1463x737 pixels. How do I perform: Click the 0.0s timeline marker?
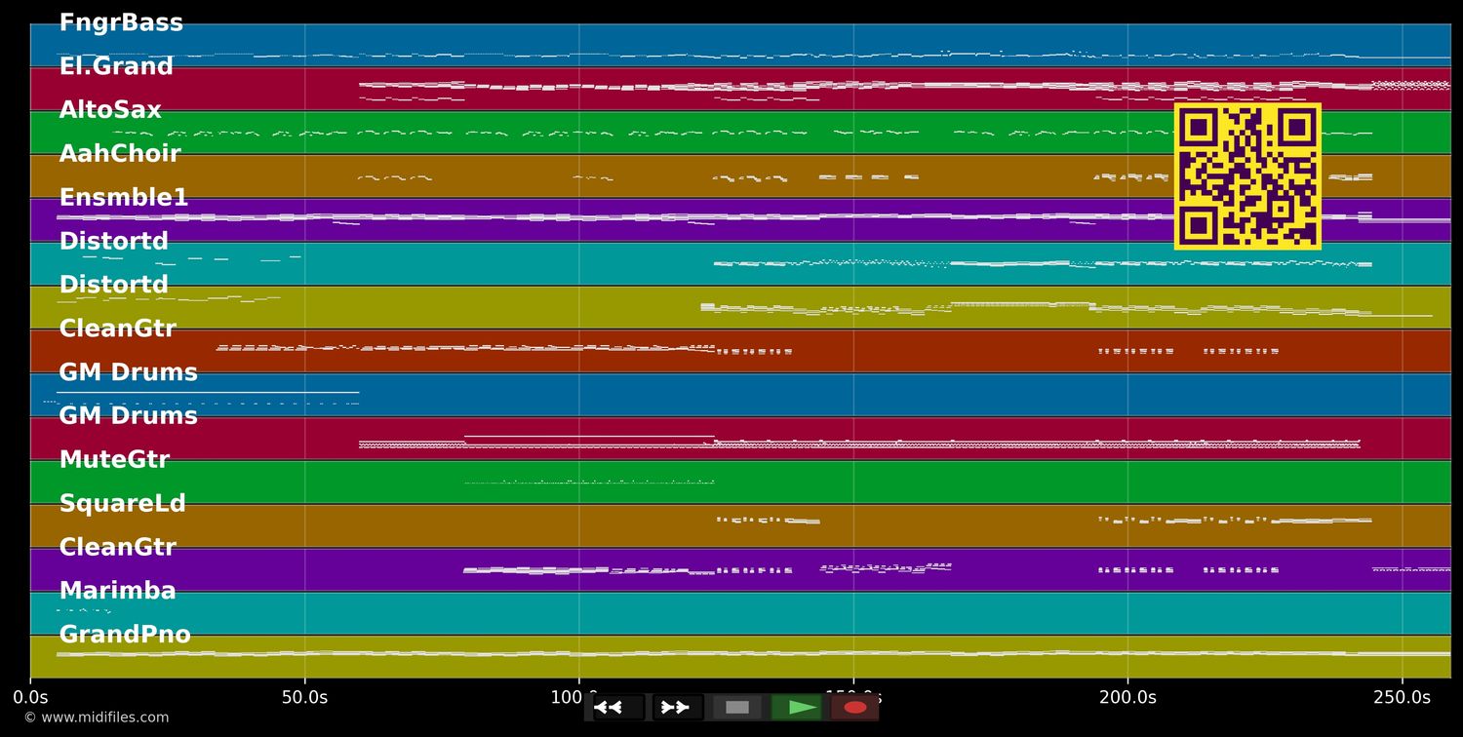(x=32, y=697)
